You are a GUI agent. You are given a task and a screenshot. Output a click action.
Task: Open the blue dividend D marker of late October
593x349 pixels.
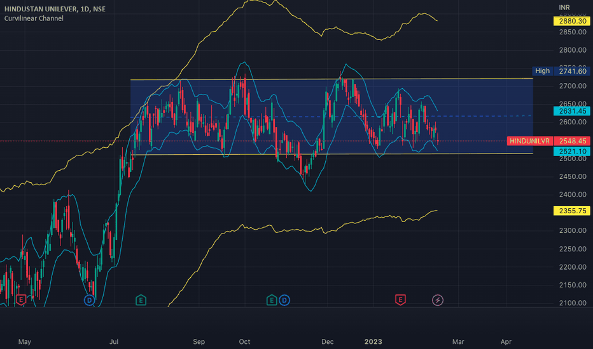point(284,300)
